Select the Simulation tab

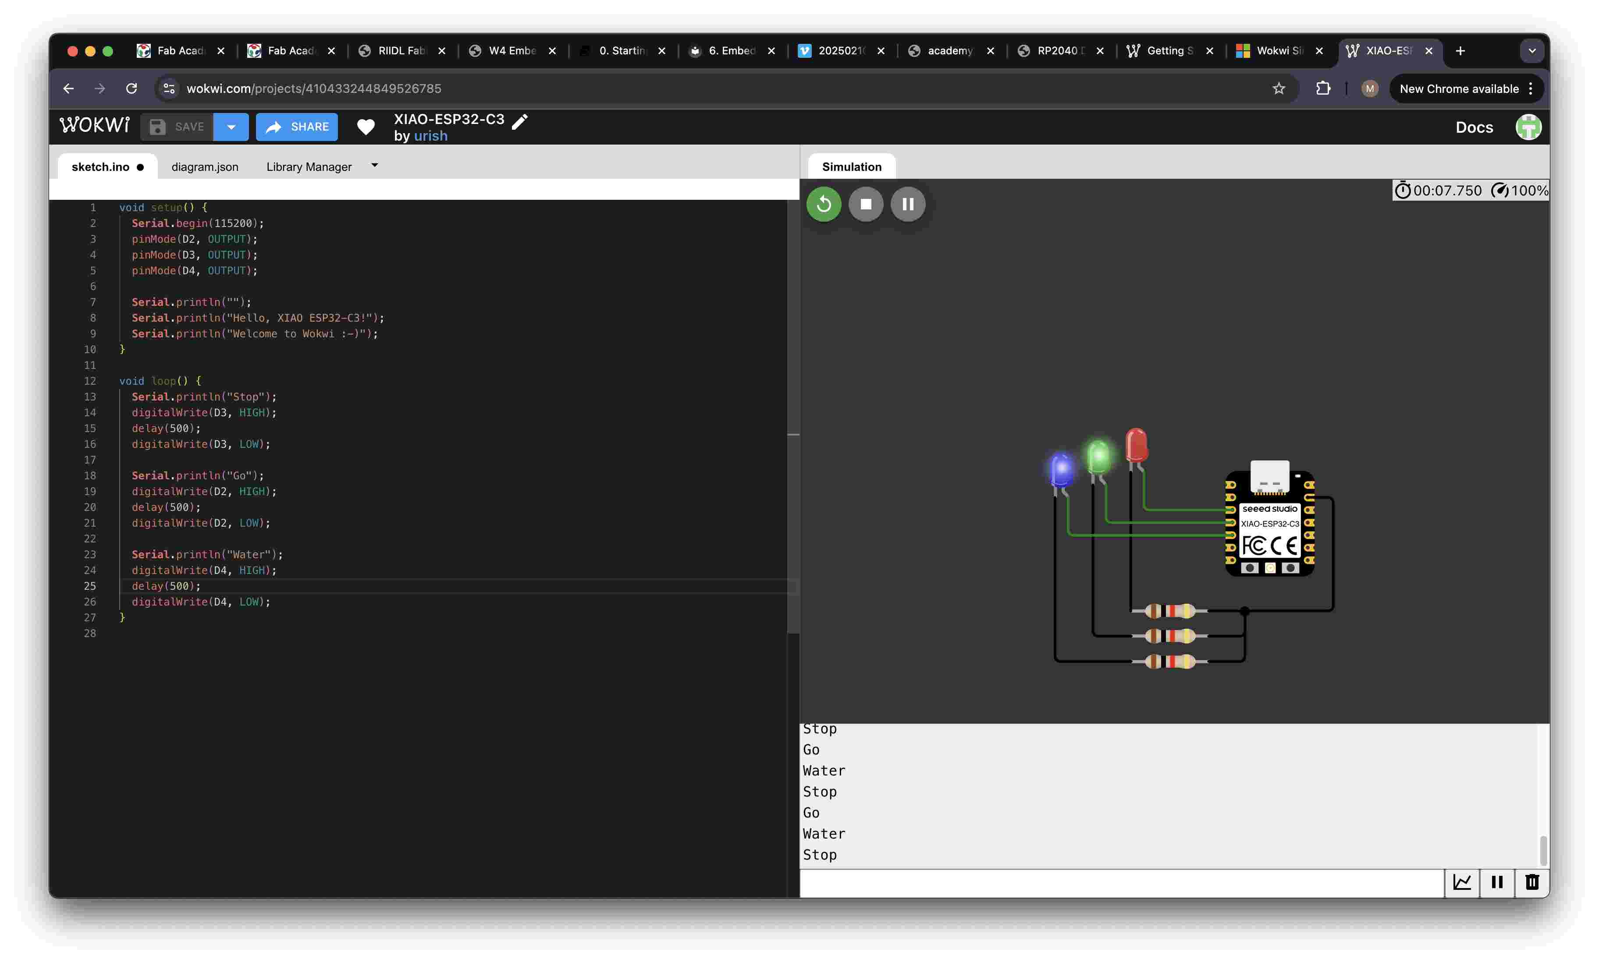pyautogui.click(x=851, y=166)
